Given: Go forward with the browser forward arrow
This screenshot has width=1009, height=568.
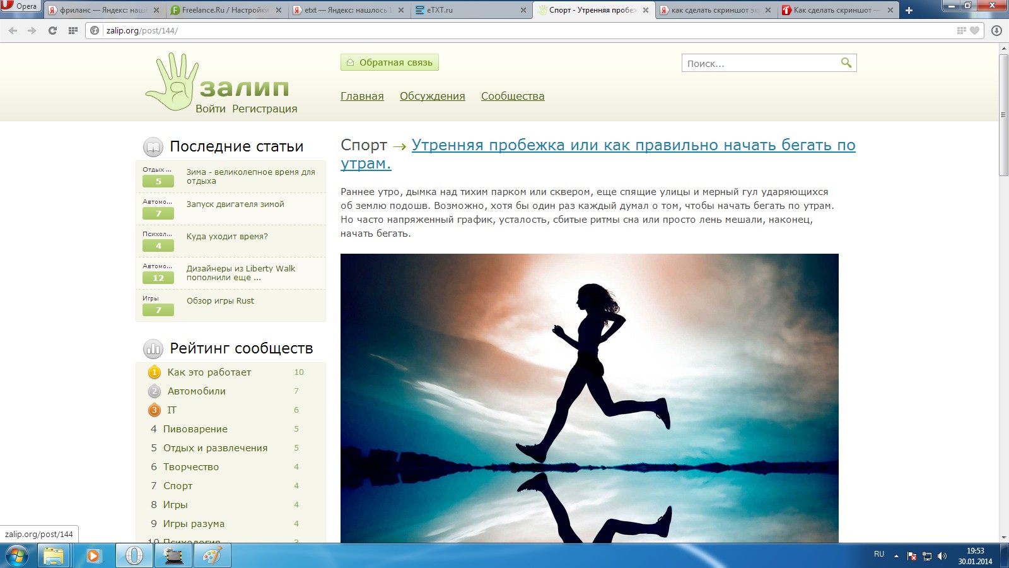Looking at the screenshot, I should pyautogui.click(x=32, y=30).
